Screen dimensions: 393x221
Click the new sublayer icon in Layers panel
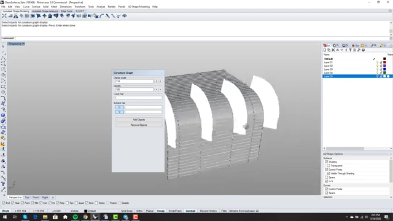point(329,50)
